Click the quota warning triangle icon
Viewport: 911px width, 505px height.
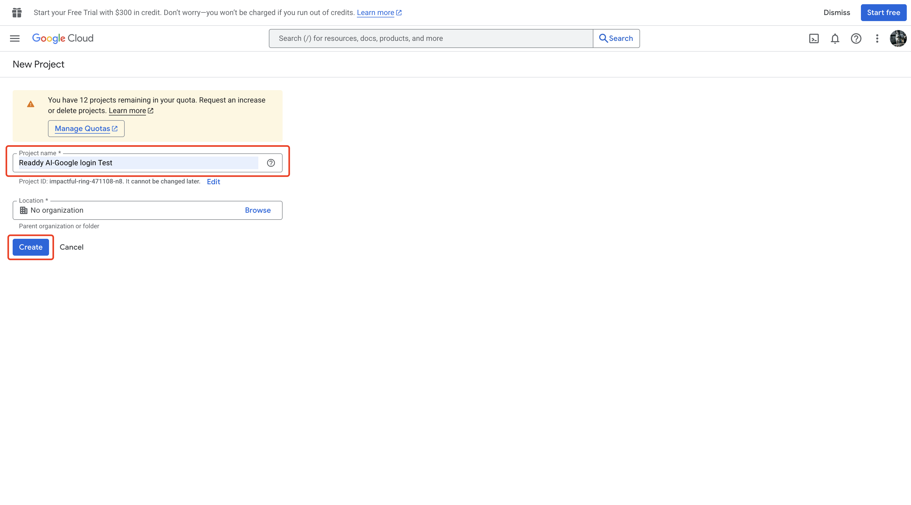tap(31, 104)
